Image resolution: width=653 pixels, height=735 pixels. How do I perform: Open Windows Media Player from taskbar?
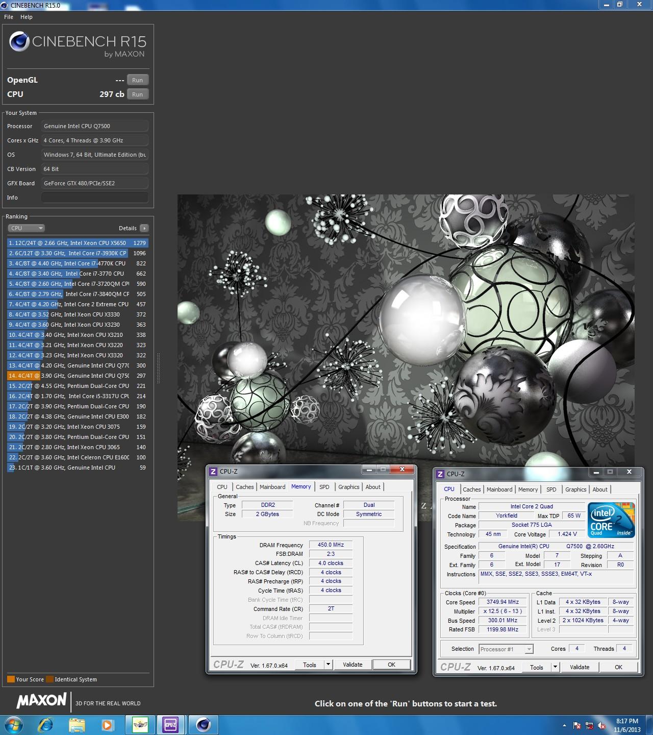(x=107, y=725)
